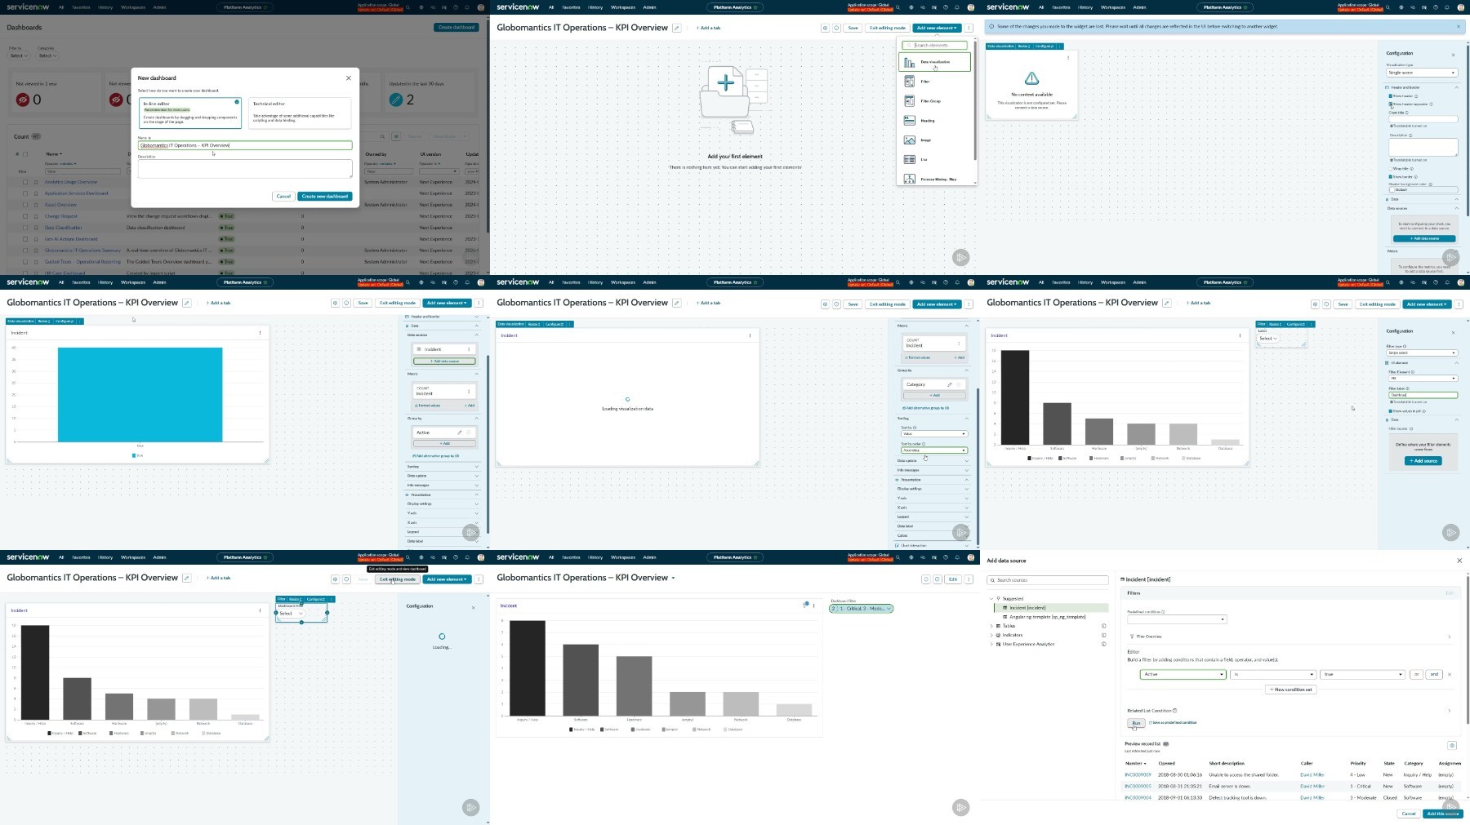Click the refresh icon for Preview record list
Screen dimensions: 1470x825
[1451, 745]
